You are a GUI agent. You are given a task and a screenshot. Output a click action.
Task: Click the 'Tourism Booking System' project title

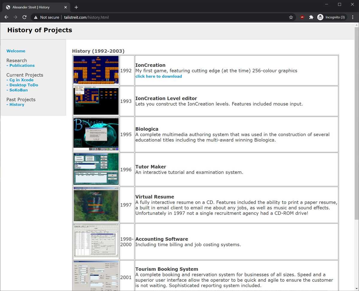167,269
